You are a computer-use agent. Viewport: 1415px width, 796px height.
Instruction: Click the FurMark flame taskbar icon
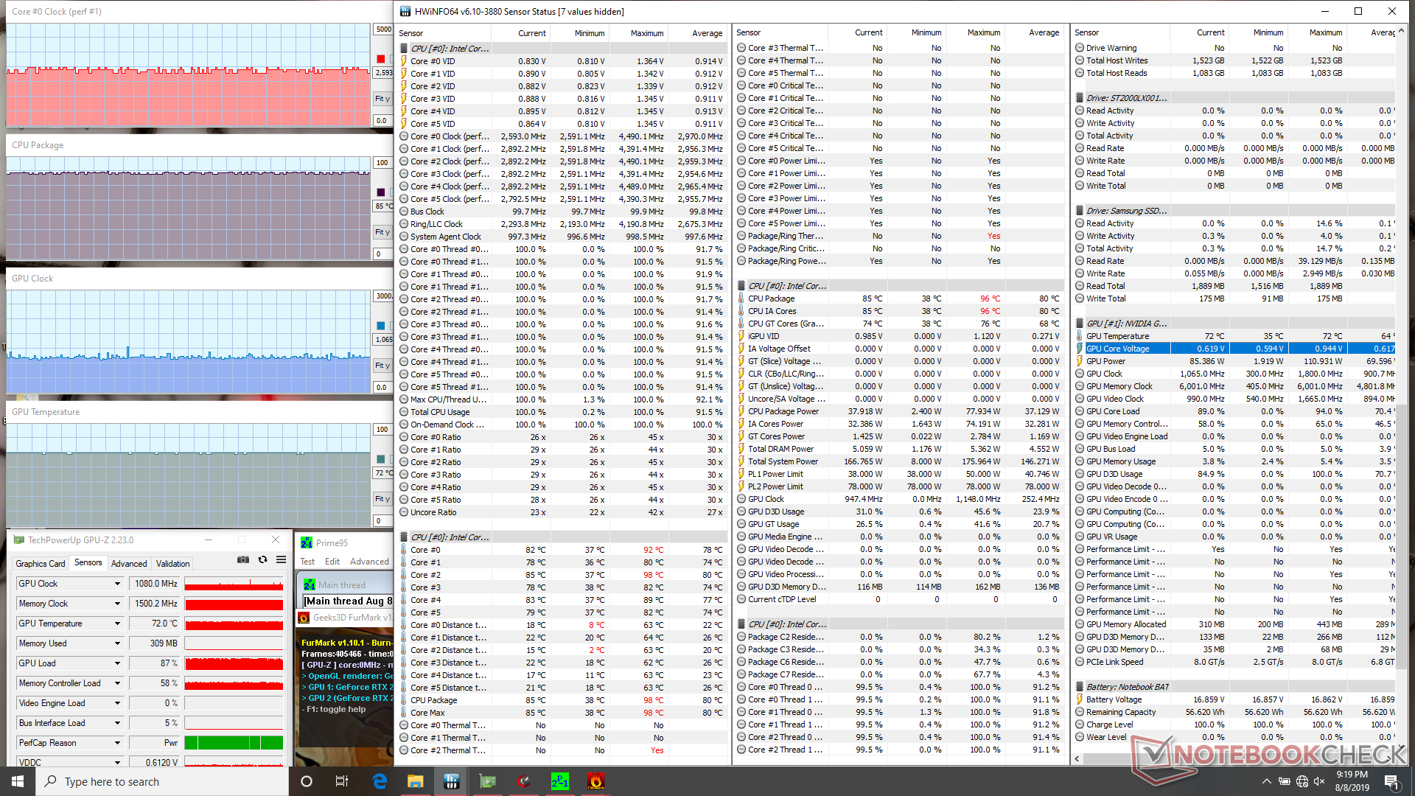(595, 781)
